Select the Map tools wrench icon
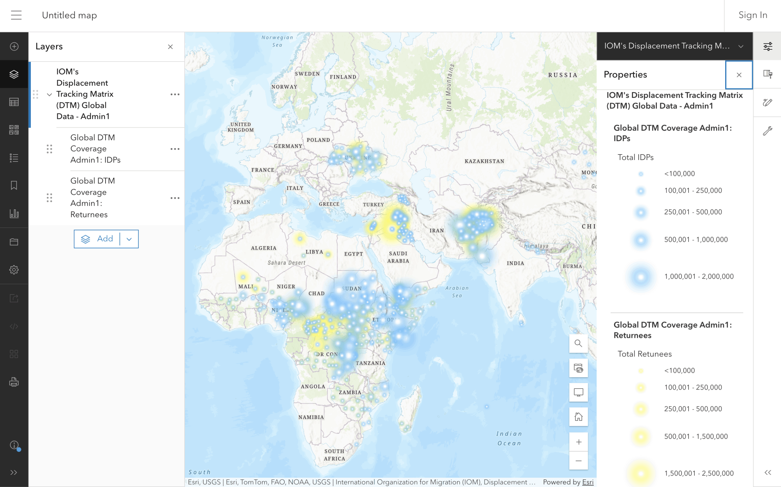This screenshot has height=487, width=781. click(x=768, y=130)
